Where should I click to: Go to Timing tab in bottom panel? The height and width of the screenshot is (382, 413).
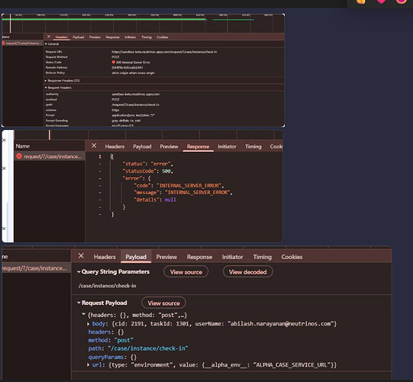[x=263, y=257]
